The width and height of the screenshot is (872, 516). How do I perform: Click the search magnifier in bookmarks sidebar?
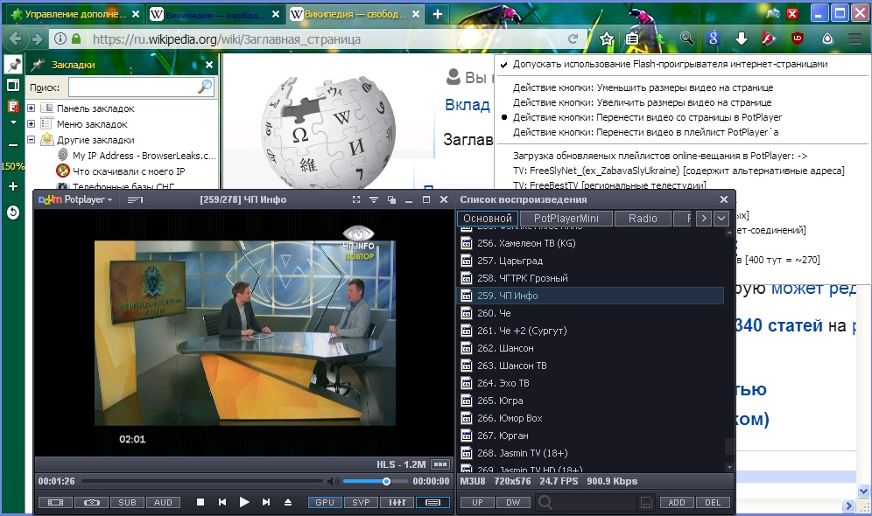click(205, 87)
